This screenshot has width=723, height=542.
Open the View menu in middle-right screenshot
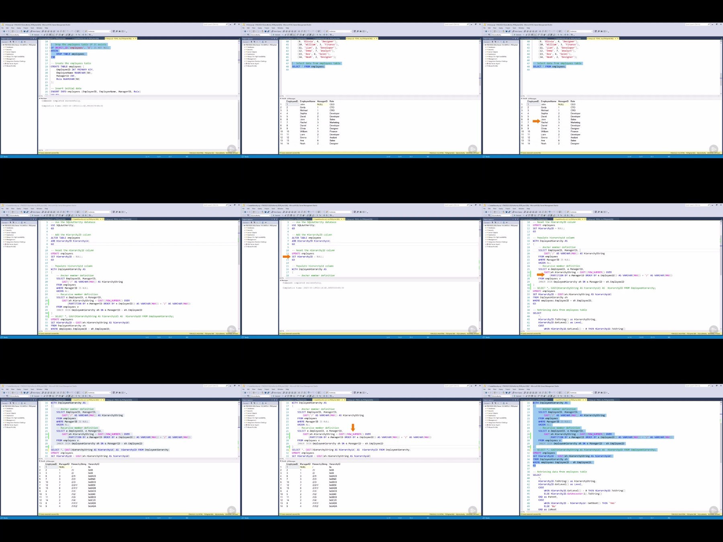coord(495,209)
